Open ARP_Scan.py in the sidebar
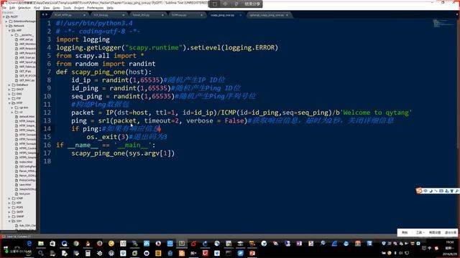 [x=27, y=57]
